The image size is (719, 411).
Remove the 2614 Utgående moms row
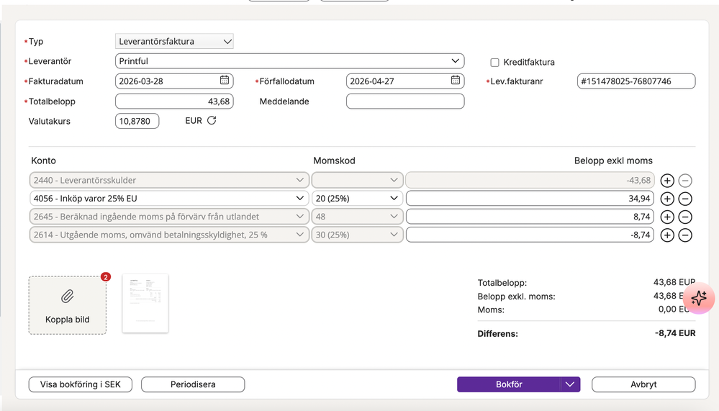pos(685,235)
